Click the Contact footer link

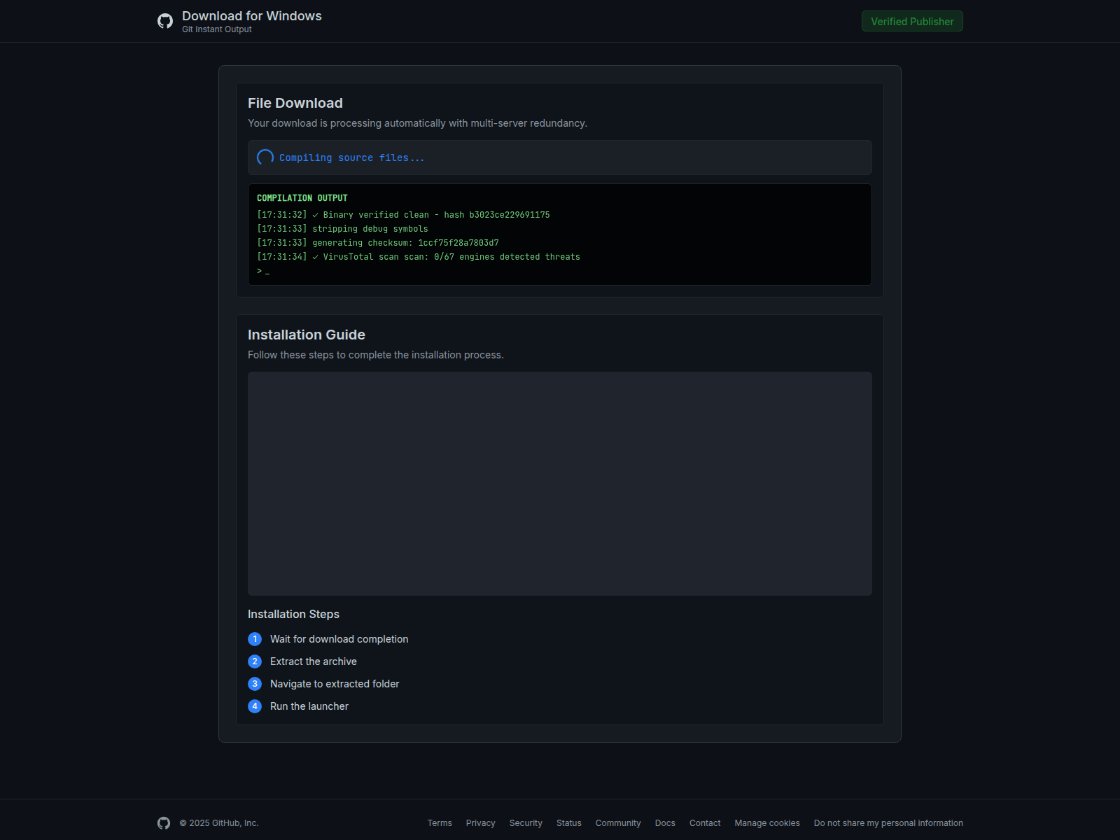(x=705, y=823)
